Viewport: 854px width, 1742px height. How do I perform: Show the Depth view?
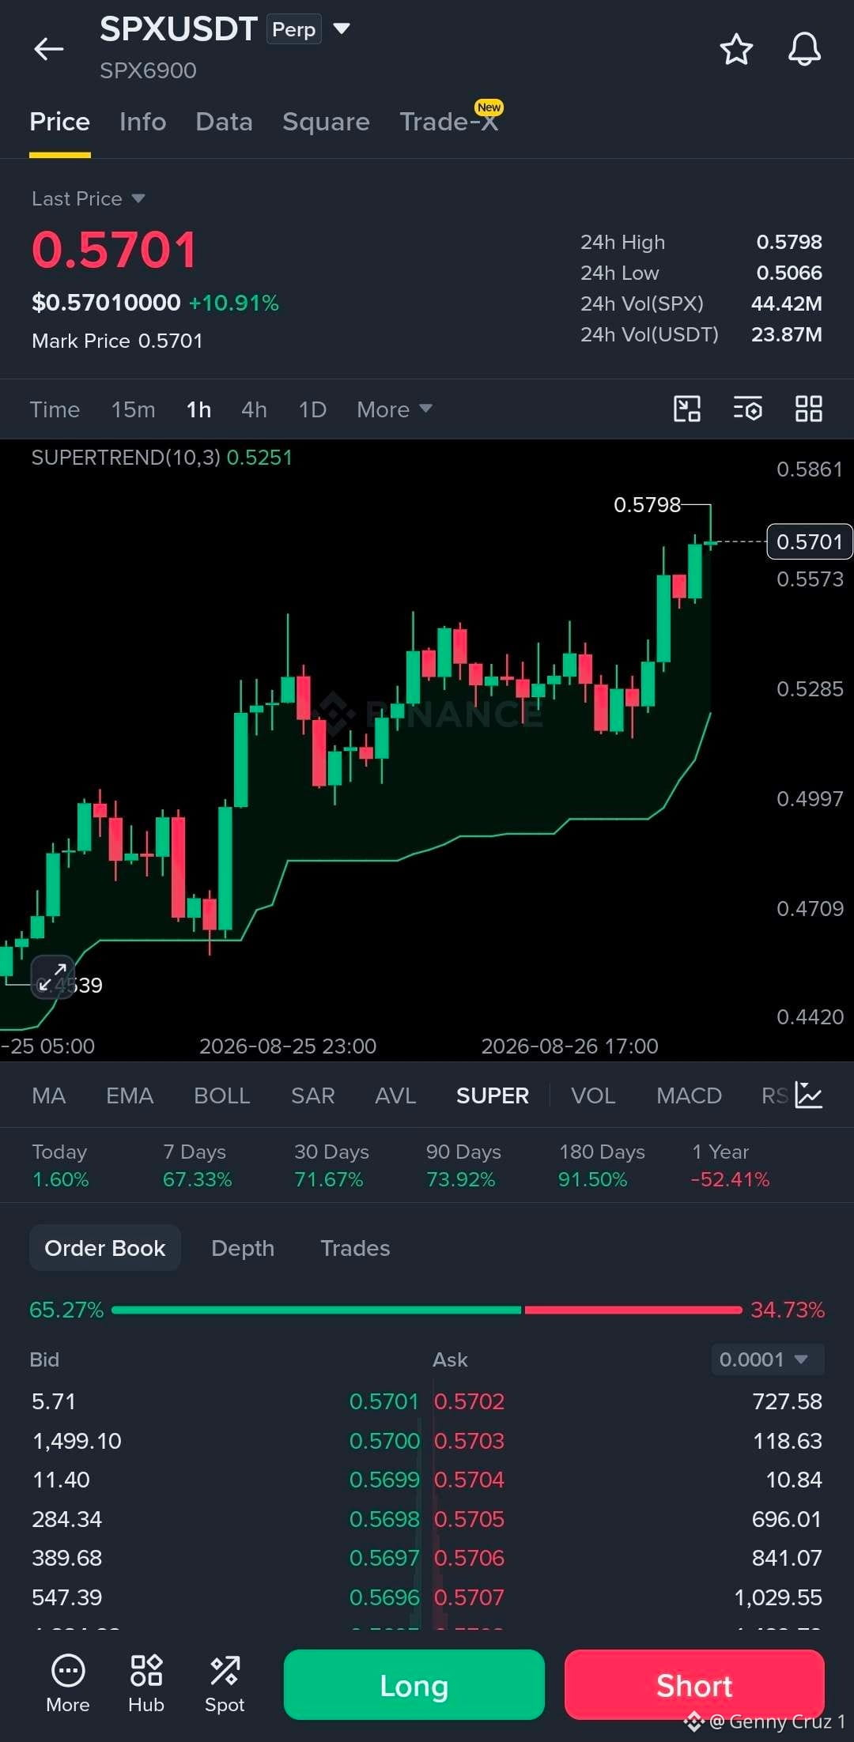click(243, 1248)
